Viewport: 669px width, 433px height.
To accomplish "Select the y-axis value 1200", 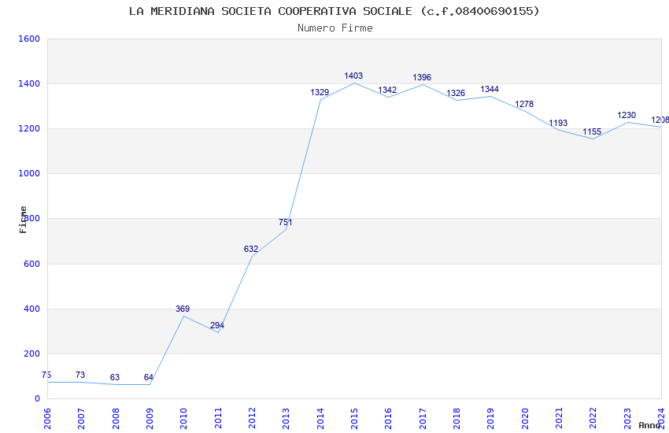I will (29, 128).
